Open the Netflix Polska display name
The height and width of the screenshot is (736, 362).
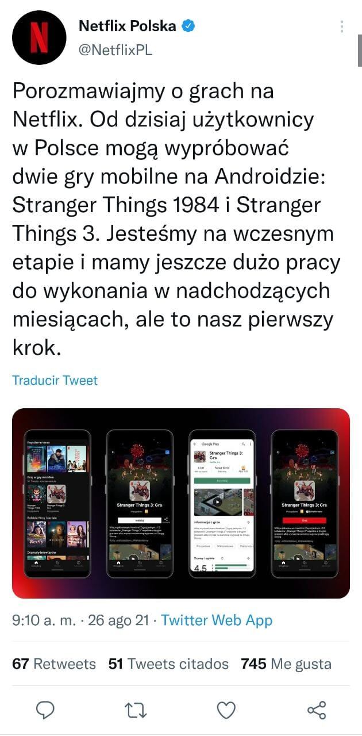tap(127, 26)
